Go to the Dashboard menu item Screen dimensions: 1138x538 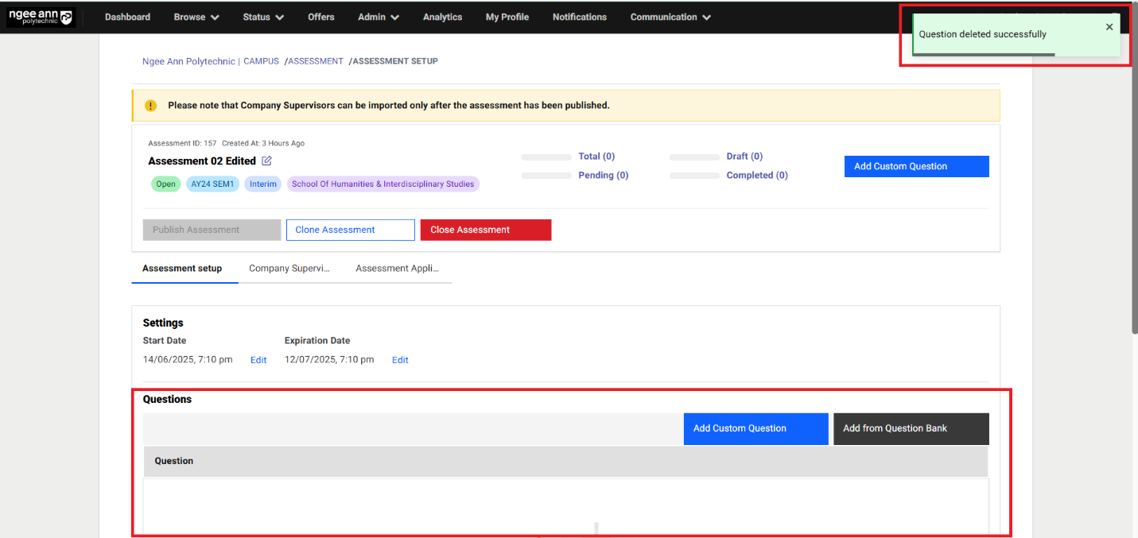[127, 17]
